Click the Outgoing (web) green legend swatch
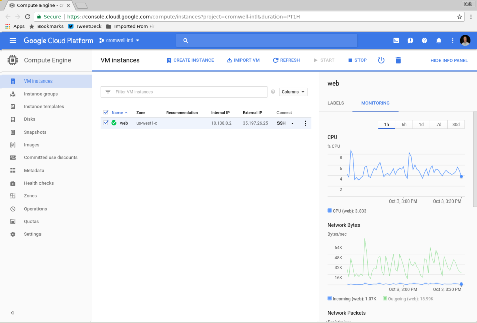This screenshot has width=477, height=323. pyautogui.click(x=385, y=298)
